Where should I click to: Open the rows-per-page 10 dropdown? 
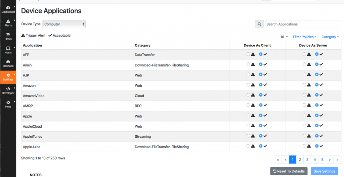pyautogui.click(x=284, y=37)
